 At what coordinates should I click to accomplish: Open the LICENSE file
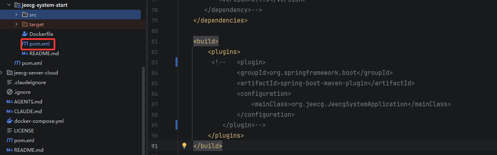pyautogui.click(x=24, y=130)
